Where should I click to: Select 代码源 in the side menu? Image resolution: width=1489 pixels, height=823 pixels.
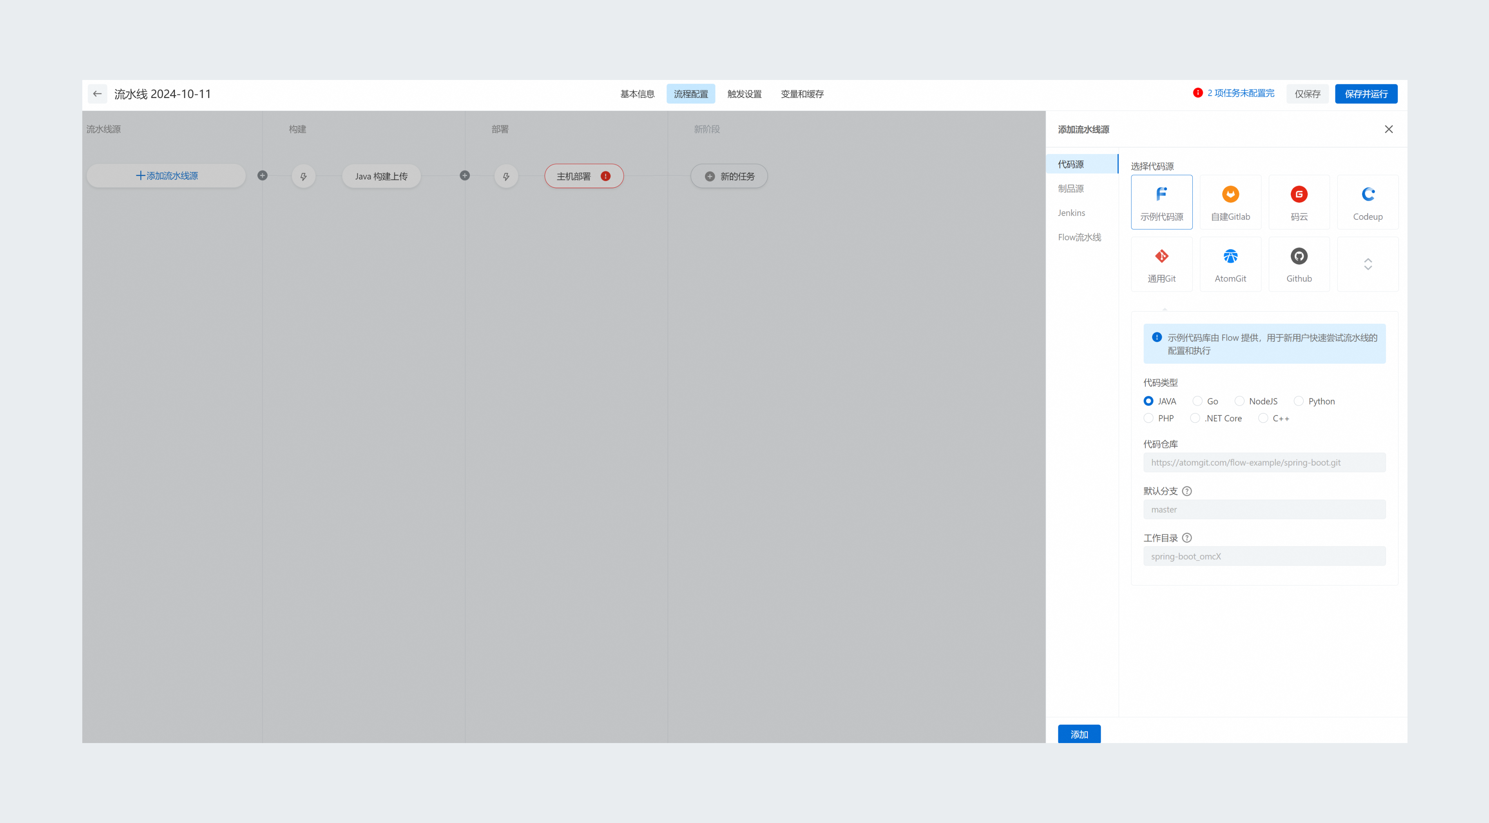tap(1082, 164)
